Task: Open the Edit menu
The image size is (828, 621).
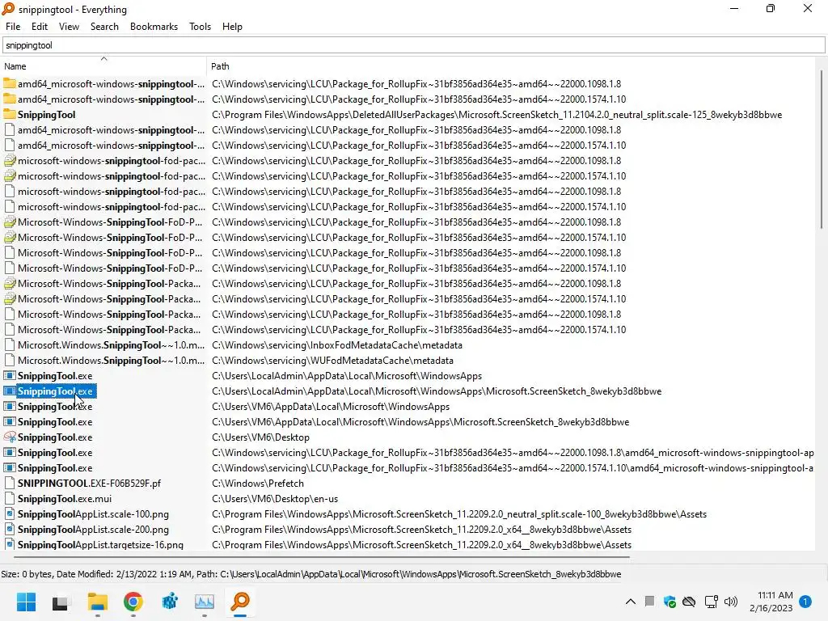Action: tap(39, 27)
